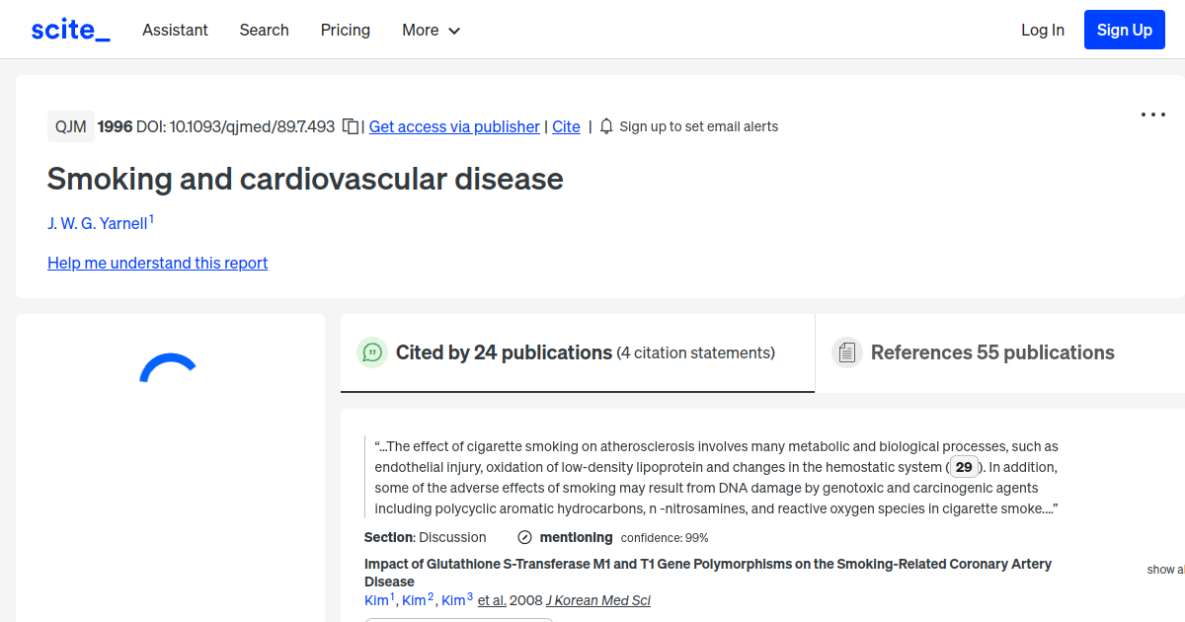Open the Pricing page
Viewport: 1185px width, 622px height.
[x=345, y=30]
